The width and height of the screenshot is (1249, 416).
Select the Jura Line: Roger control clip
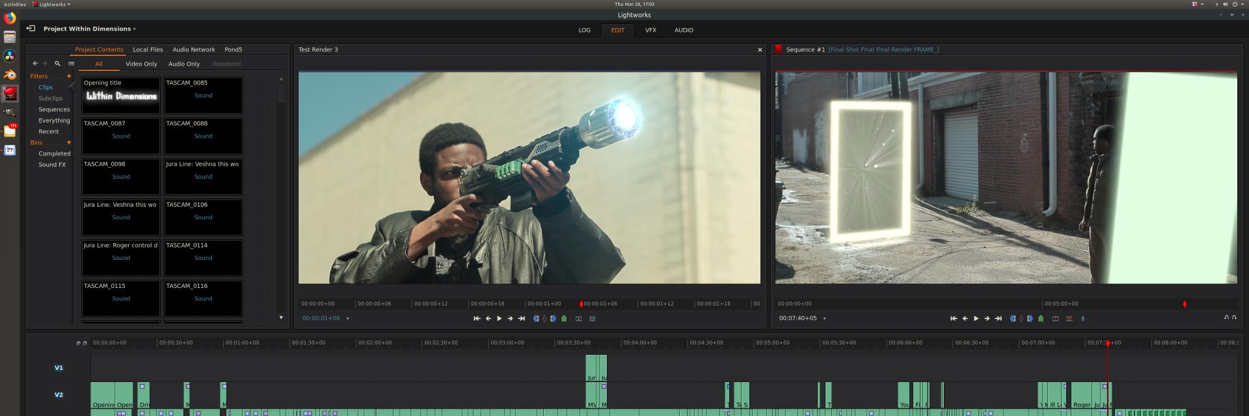pyautogui.click(x=121, y=258)
